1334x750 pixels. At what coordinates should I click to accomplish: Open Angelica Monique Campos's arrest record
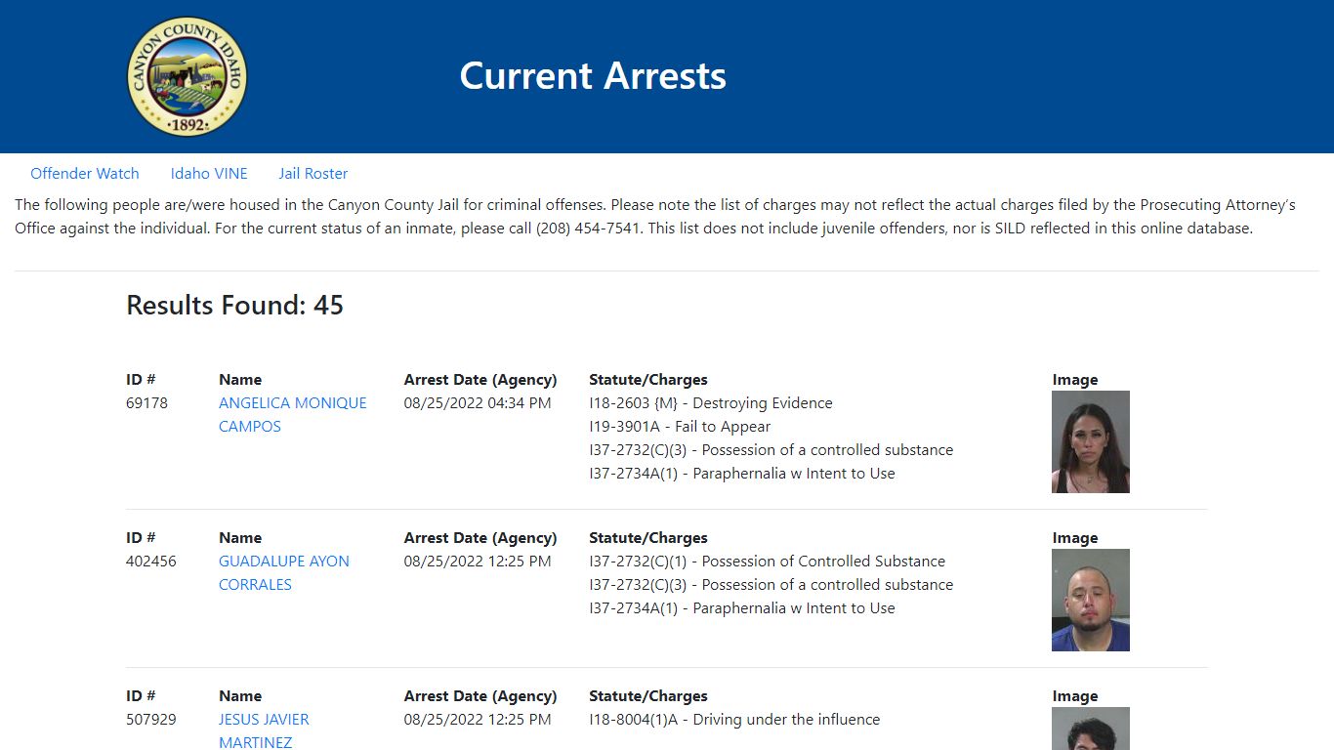(293, 415)
